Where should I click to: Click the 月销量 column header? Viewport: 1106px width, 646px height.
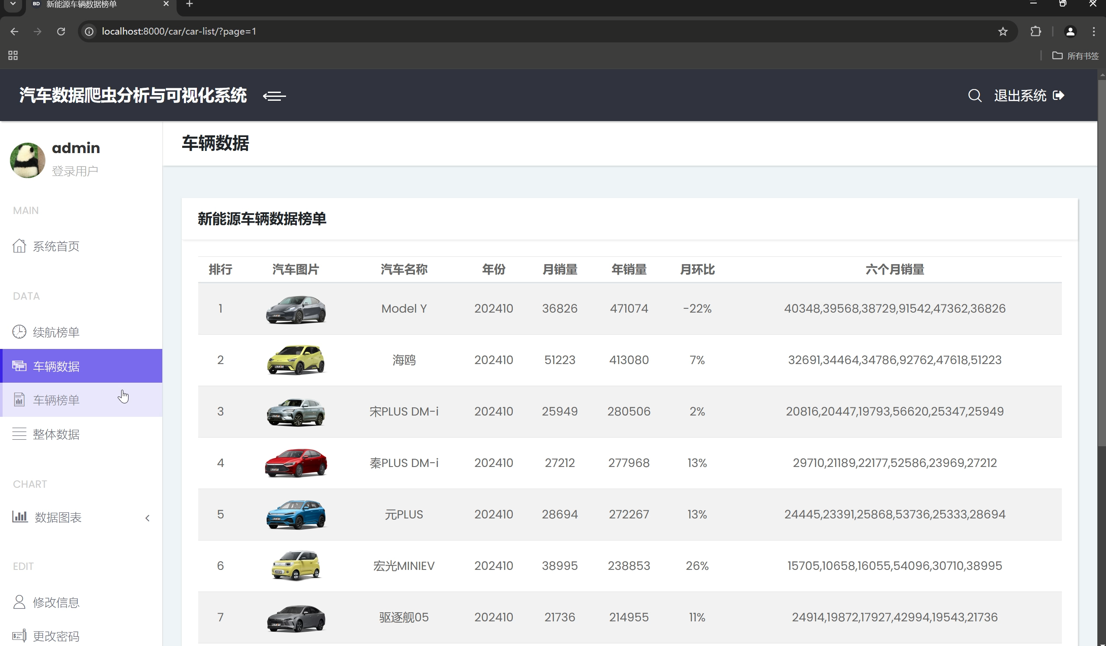click(559, 269)
